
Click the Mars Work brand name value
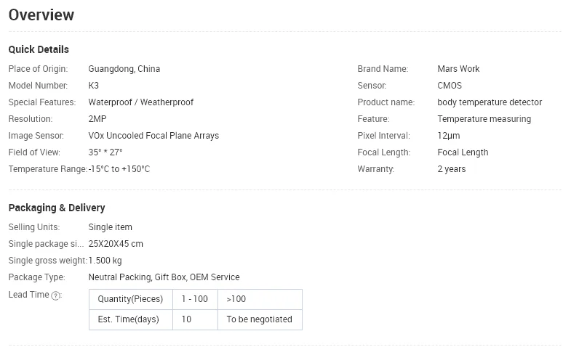click(458, 69)
